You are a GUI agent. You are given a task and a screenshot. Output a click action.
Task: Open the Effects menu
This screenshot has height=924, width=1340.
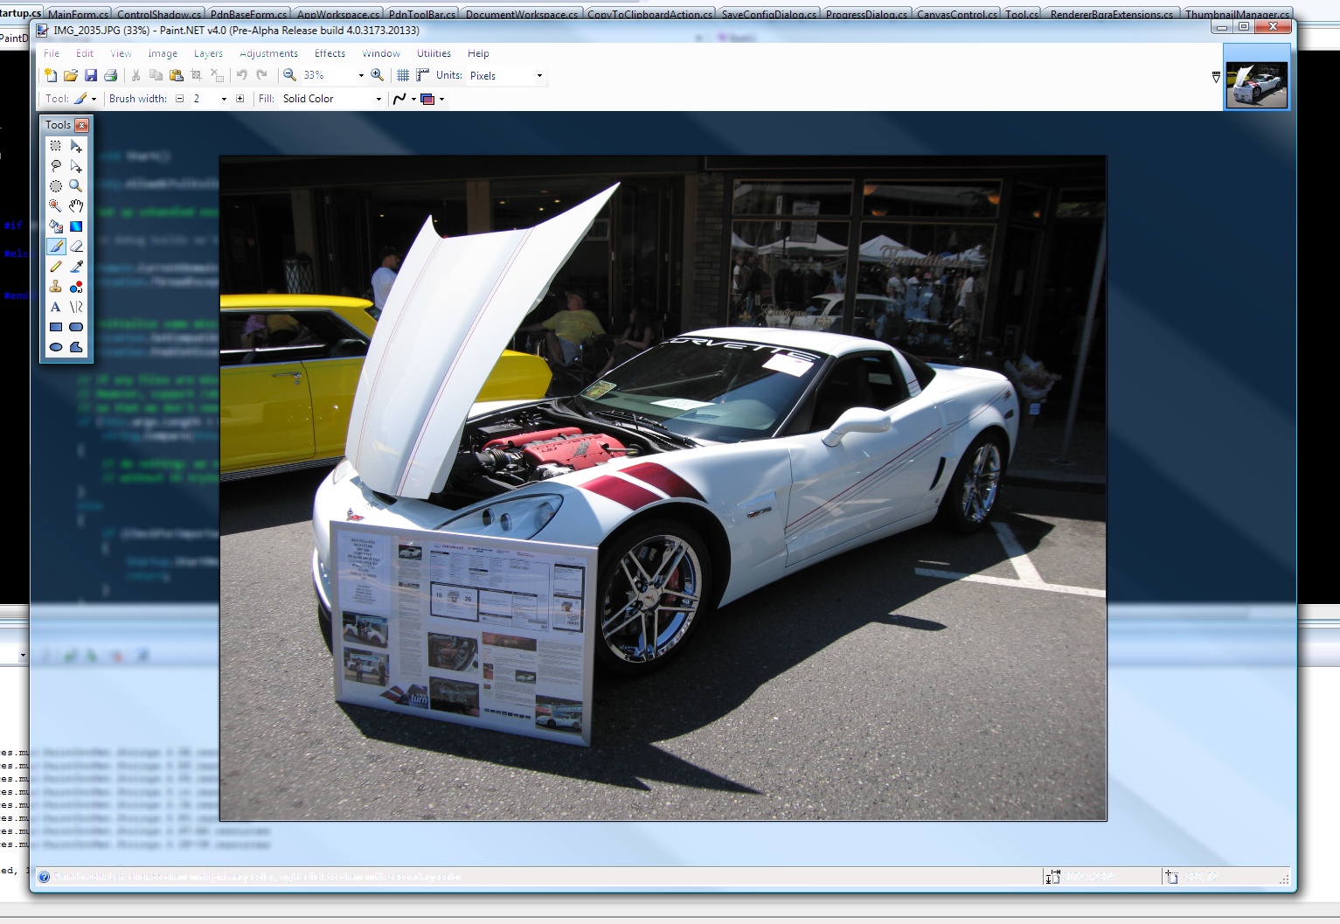pyautogui.click(x=330, y=53)
